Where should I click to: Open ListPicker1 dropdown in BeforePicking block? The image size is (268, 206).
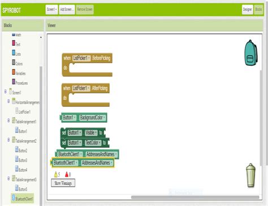(81, 58)
